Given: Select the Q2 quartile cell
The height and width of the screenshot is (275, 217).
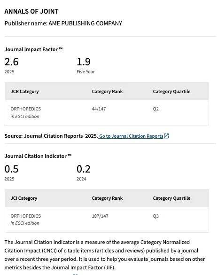Looking at the screenshot, I should pyautogui.click(x=155, y=109).
